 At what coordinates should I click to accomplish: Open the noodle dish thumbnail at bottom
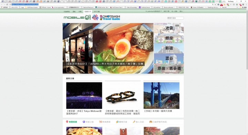tap(84, 131)
